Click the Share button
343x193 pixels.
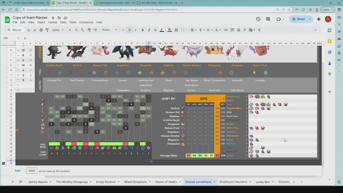coord(298,19)
